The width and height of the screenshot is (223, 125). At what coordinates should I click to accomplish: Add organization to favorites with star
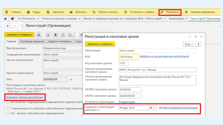tap(22, 26)
